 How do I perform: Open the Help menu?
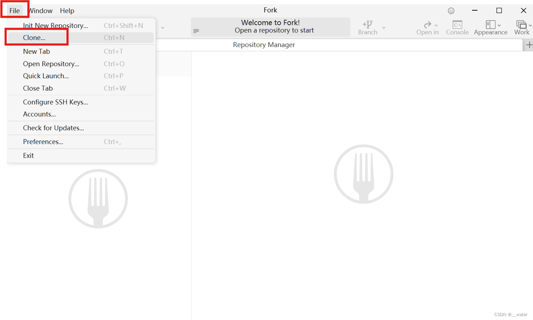[67, 11]
